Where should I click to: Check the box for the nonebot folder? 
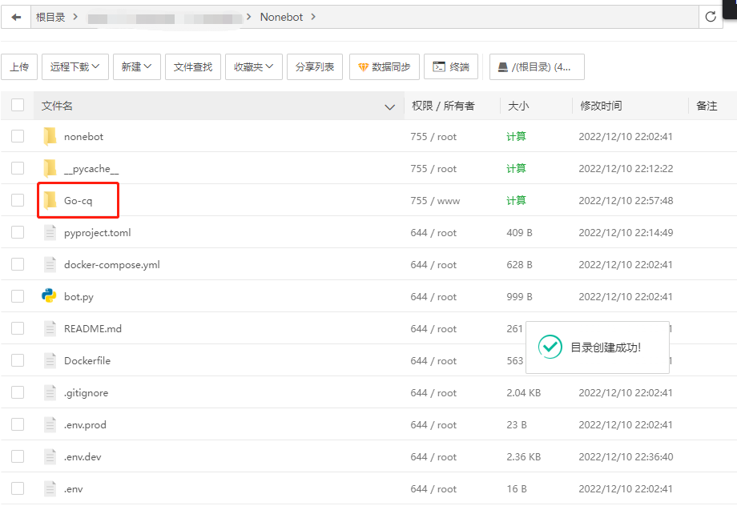18,136
